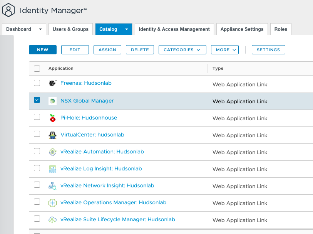
Task: Open the Pi-Hole: Hudsonhouse link
Action: (89, 118)
